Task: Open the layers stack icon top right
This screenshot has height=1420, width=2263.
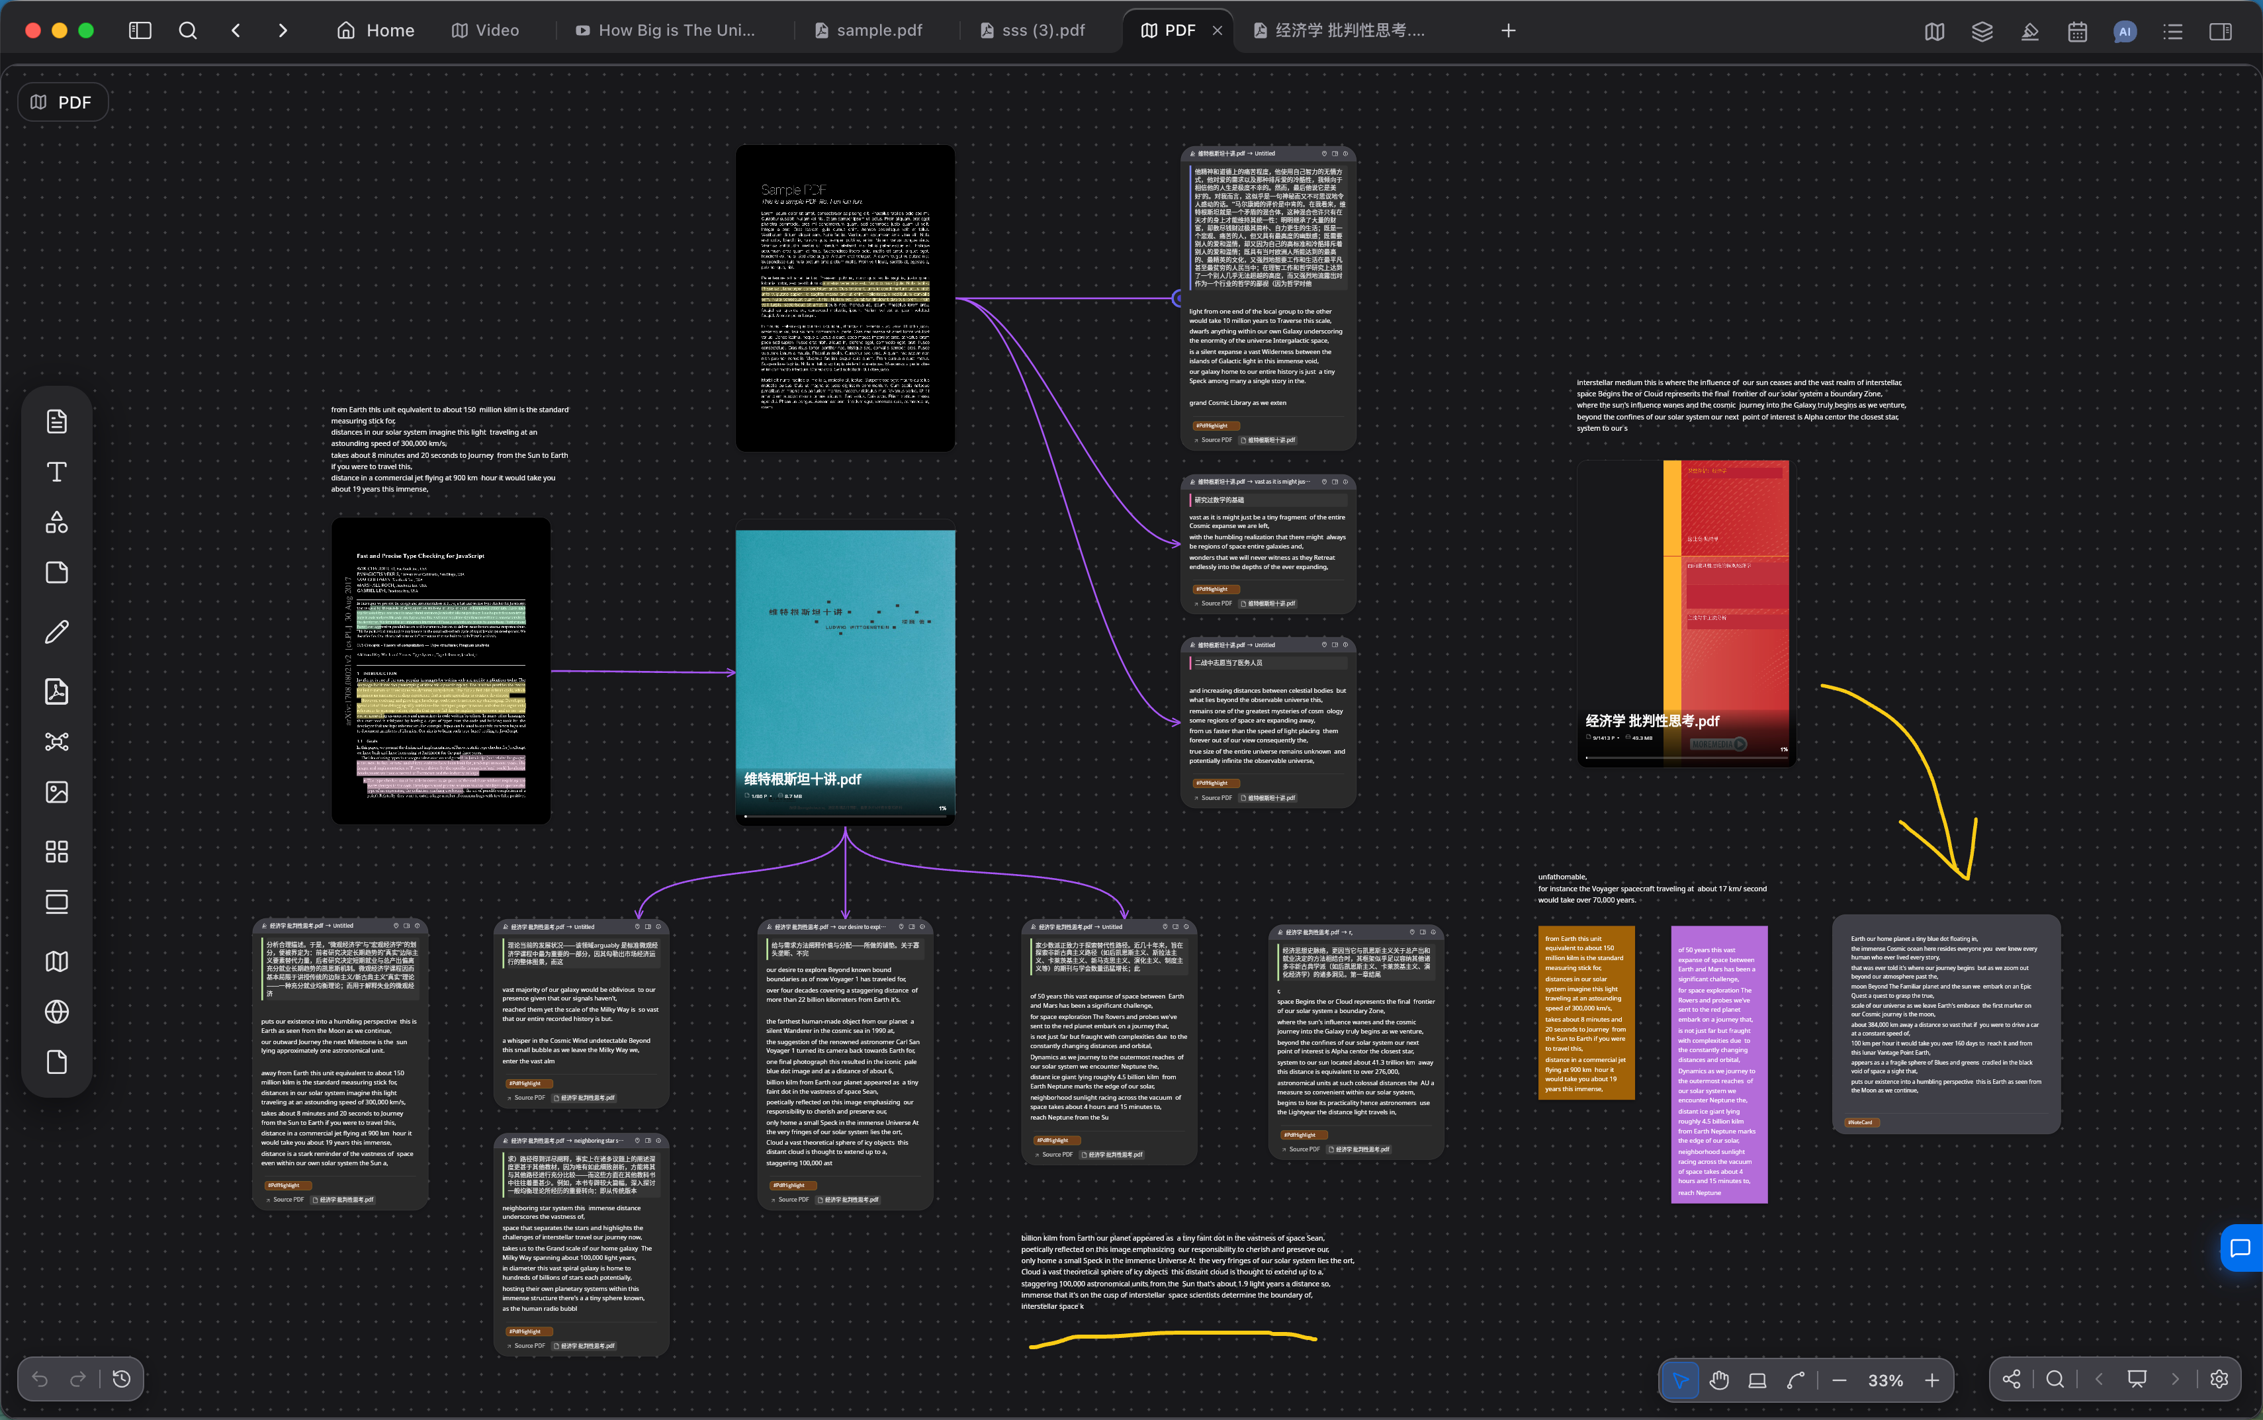Action: point(1982,31)
